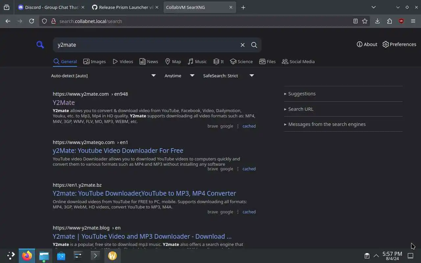
Task: Switch to Science category
Action: (x=241, y=61)
